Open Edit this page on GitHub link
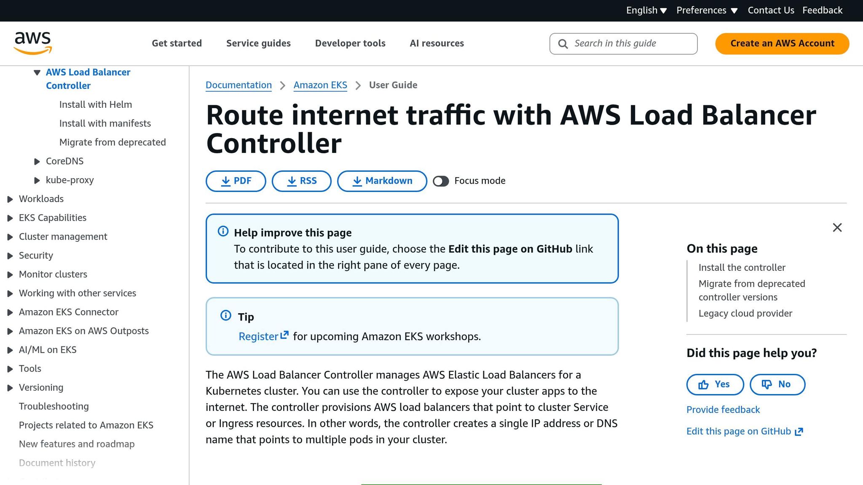Screen dimensions: 863x485 click(x=739, y=432)
